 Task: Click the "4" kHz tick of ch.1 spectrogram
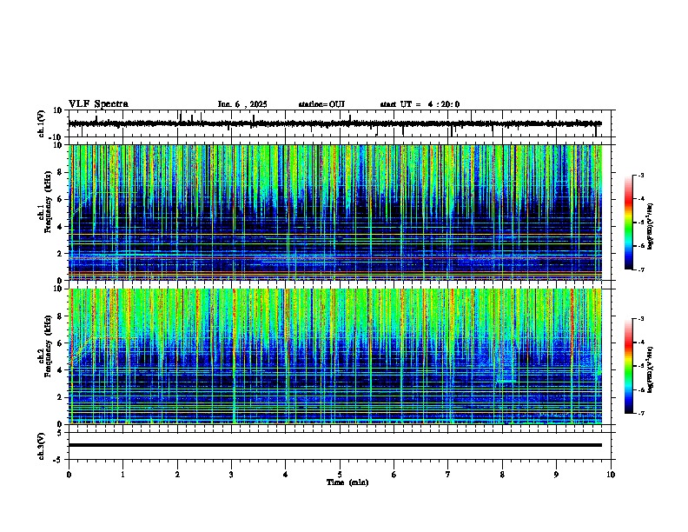[61, 227]
